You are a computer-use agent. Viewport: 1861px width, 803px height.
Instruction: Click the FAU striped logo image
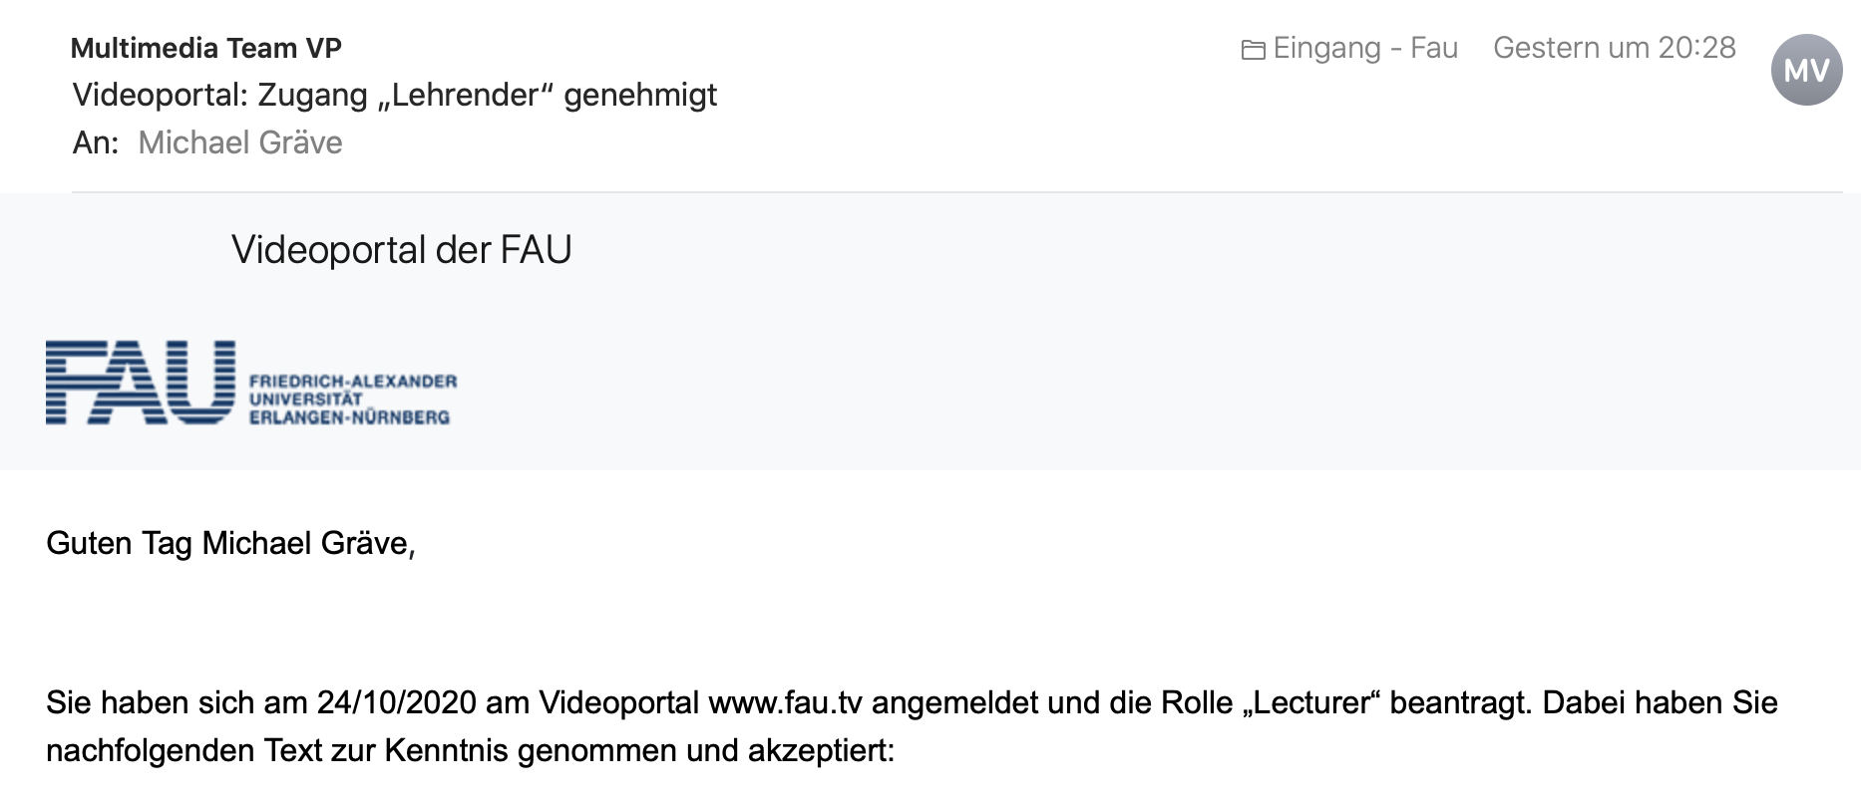coord(141,383)
